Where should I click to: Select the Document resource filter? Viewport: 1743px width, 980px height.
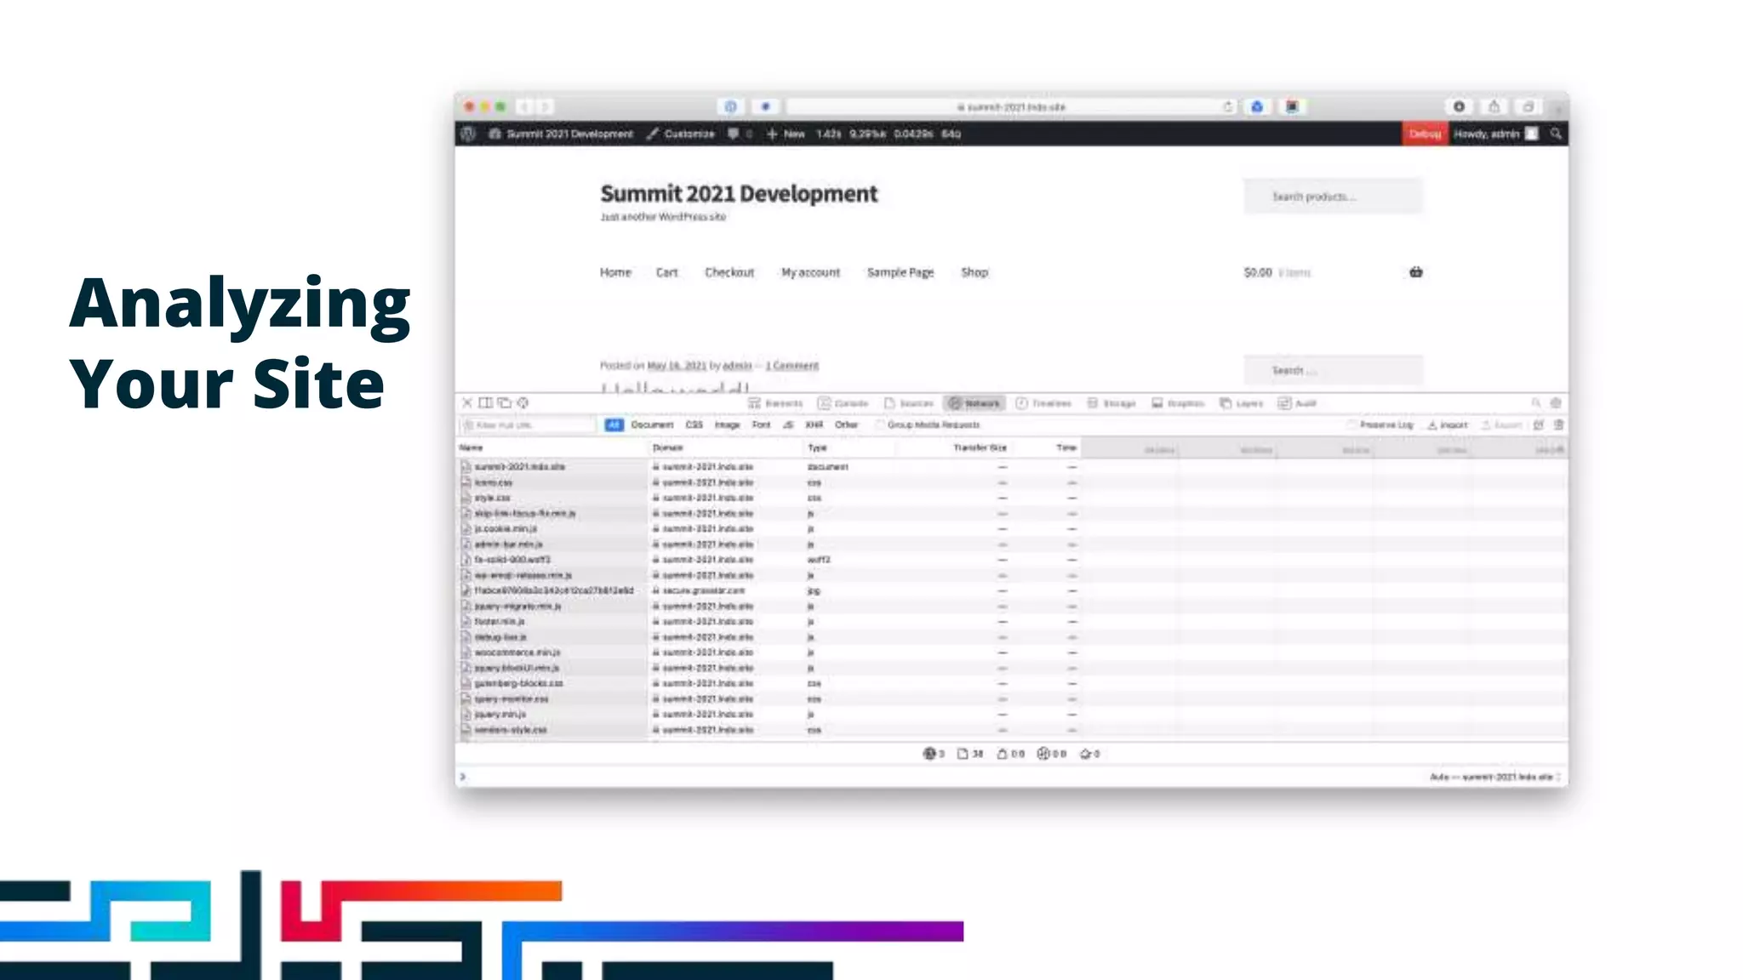tap(652, 424)
